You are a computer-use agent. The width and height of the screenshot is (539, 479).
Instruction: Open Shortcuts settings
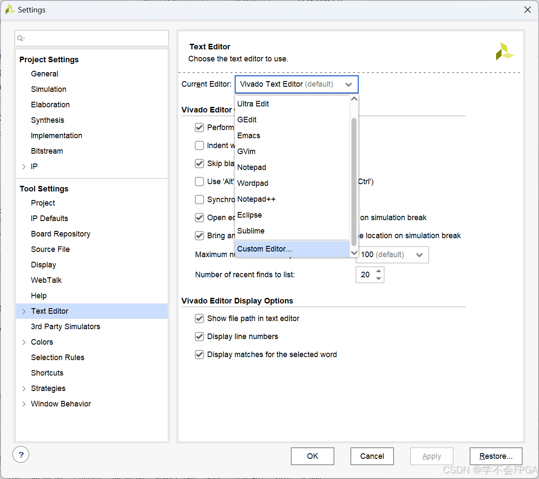[47, 373]
